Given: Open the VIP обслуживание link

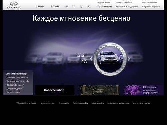Looking at the screenshot, I should 149,2.
